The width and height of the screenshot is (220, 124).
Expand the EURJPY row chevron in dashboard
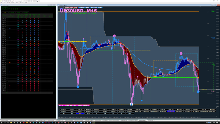[x=7, y=23]
